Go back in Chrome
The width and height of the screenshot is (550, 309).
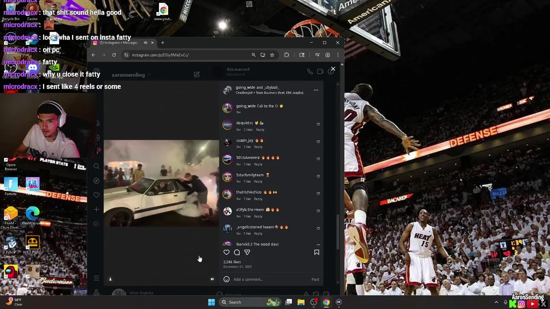pyautogui.click(x=93, y=55)
